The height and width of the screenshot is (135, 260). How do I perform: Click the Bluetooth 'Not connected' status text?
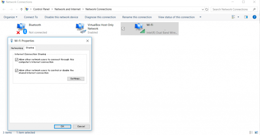[38, 32]
